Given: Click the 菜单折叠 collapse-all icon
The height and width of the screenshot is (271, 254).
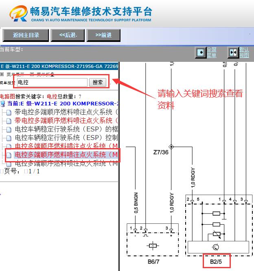Looking at the screenshot, I should [x=32, y=74].
